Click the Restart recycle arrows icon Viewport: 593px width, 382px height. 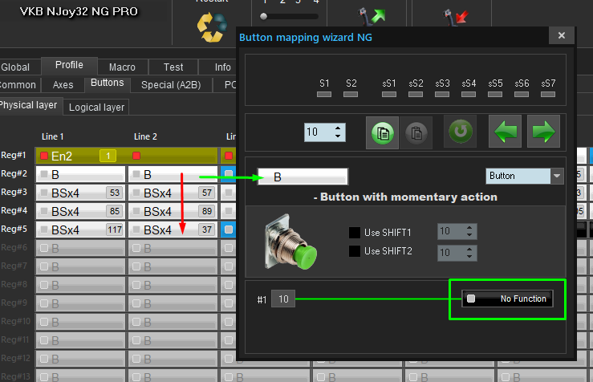211,26
